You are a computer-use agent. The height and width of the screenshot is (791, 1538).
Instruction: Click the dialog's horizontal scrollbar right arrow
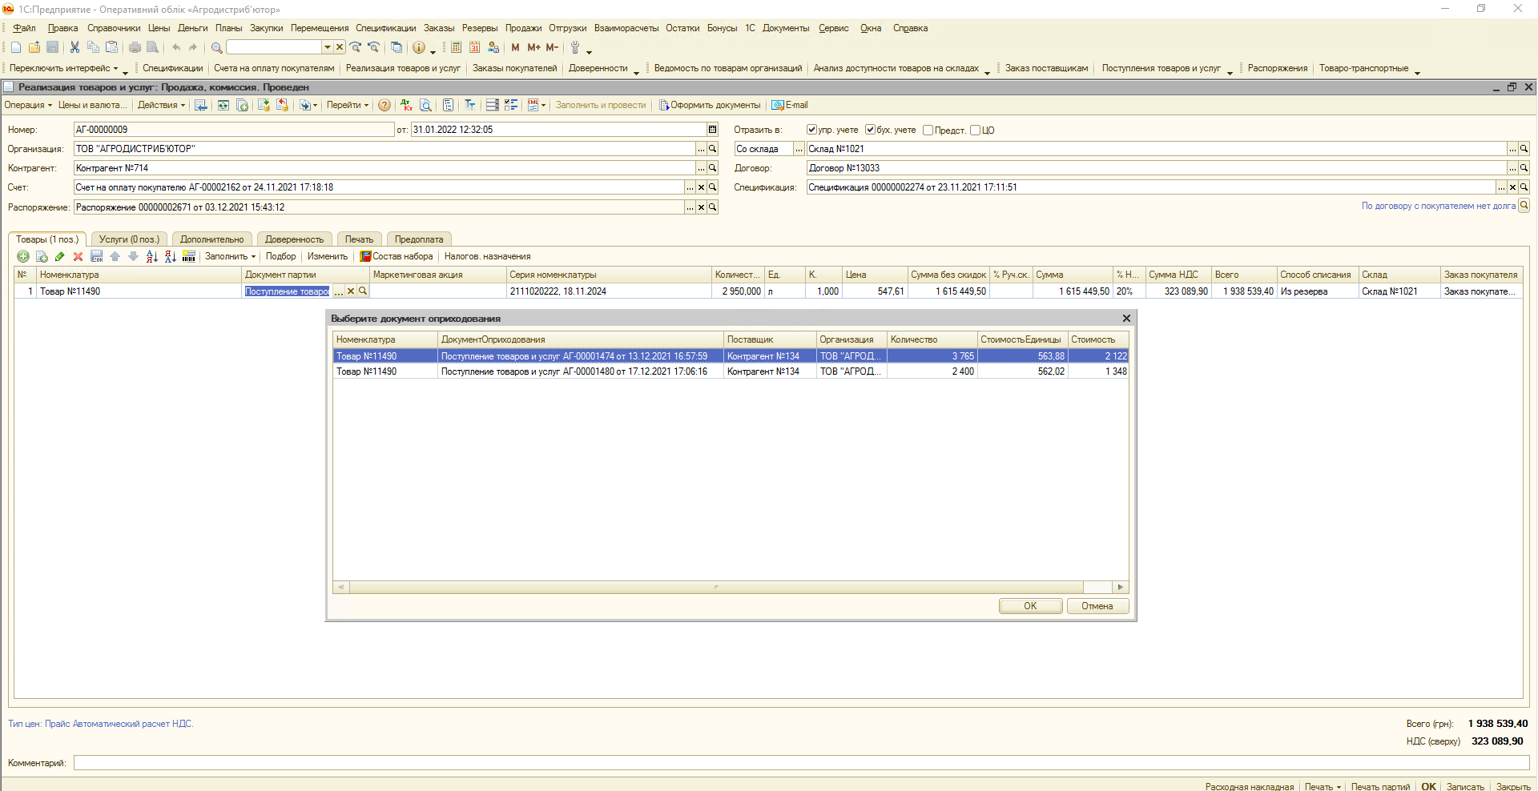coord(1120,587)
